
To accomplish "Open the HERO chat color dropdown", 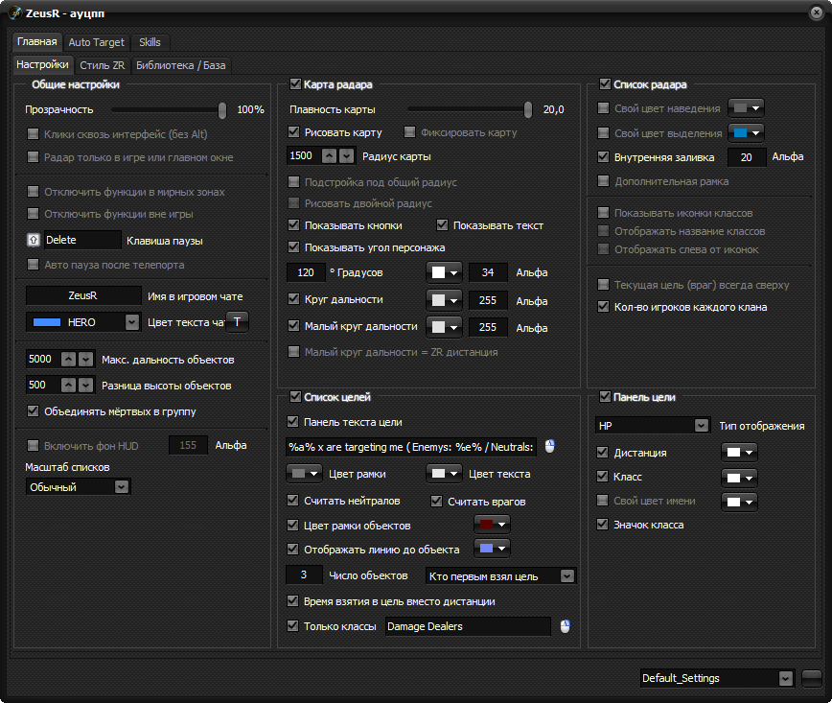I will click(x=132, y=322).
